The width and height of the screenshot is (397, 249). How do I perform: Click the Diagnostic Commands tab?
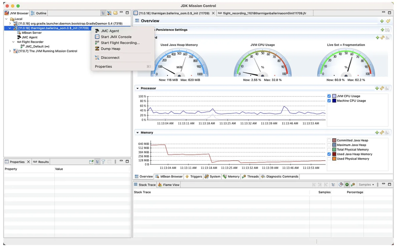(x=280, y=177)
